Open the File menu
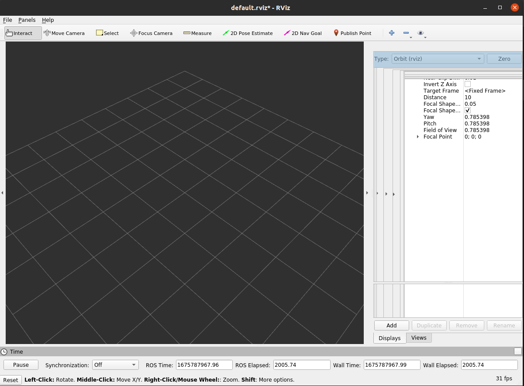Viewport: 524px width, 386px height. tap(7, 20)
